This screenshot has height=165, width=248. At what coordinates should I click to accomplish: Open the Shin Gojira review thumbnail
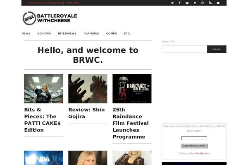[x=88, y=89]
